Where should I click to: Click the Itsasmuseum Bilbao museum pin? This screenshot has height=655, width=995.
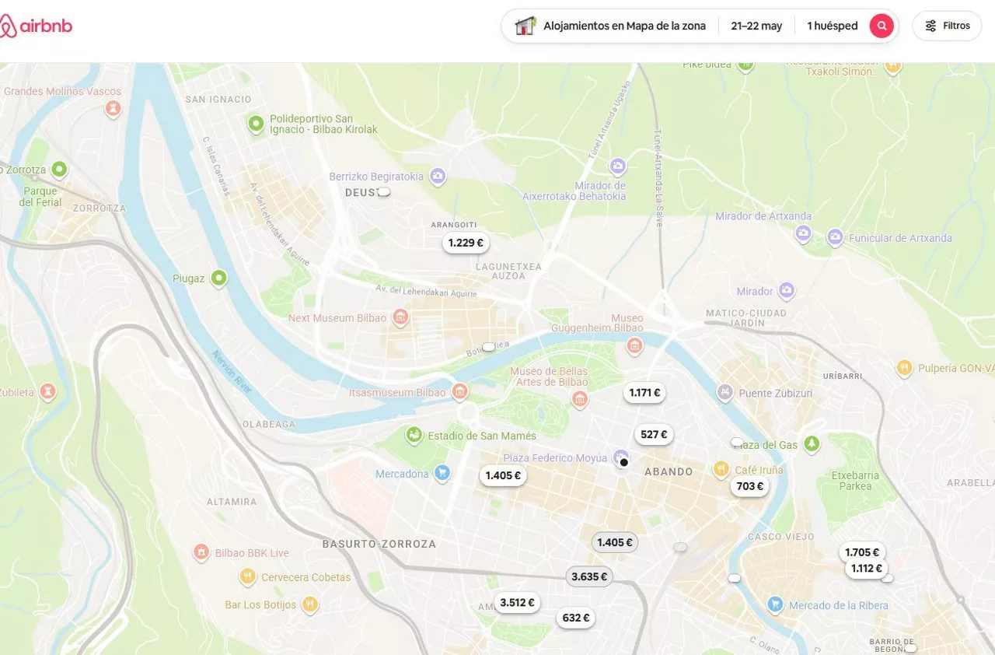click(x=459, y=391)
